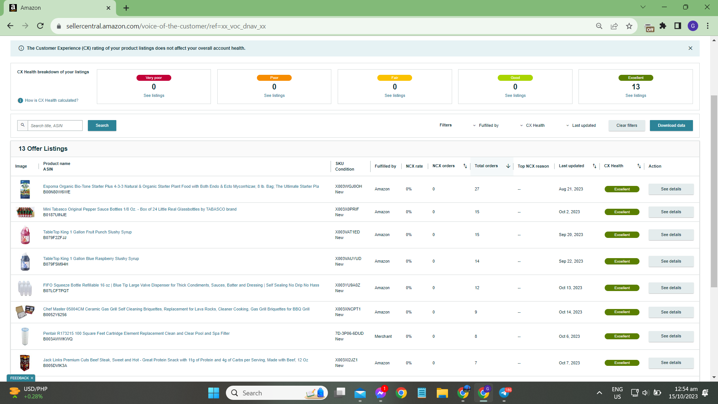Click Clear filters button

(627, 126)
